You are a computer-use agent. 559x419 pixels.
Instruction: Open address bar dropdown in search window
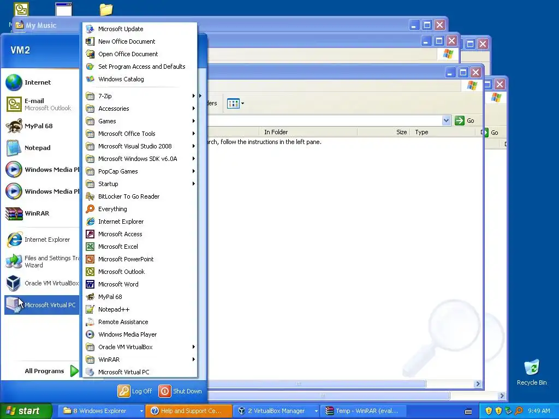446,121
